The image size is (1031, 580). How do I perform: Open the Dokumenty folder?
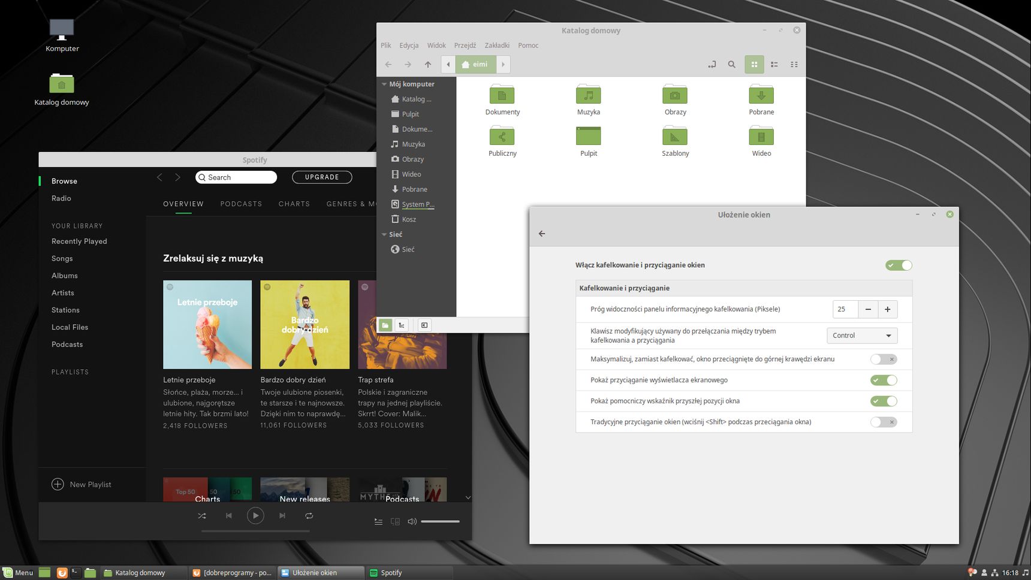[x=502, y=99]
